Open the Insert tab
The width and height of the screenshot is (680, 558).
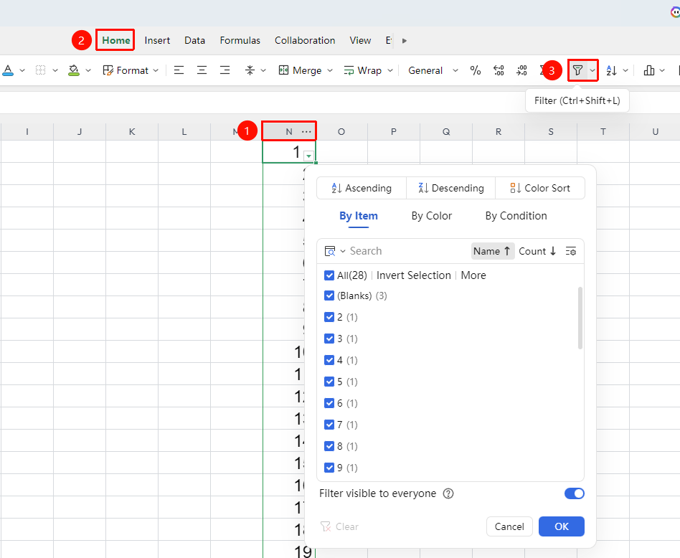157,40
